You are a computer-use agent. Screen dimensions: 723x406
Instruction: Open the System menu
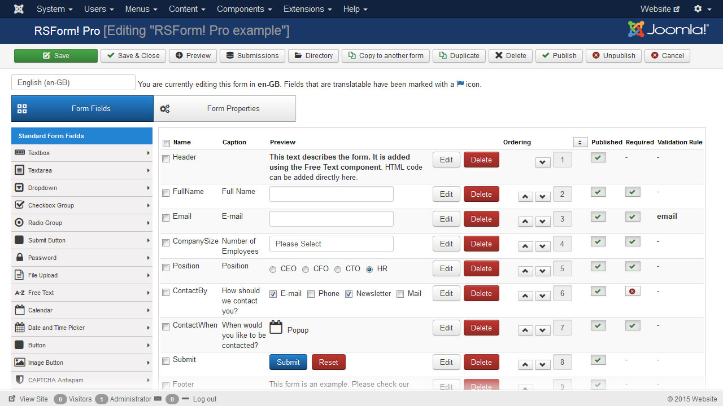click(54, 9)
